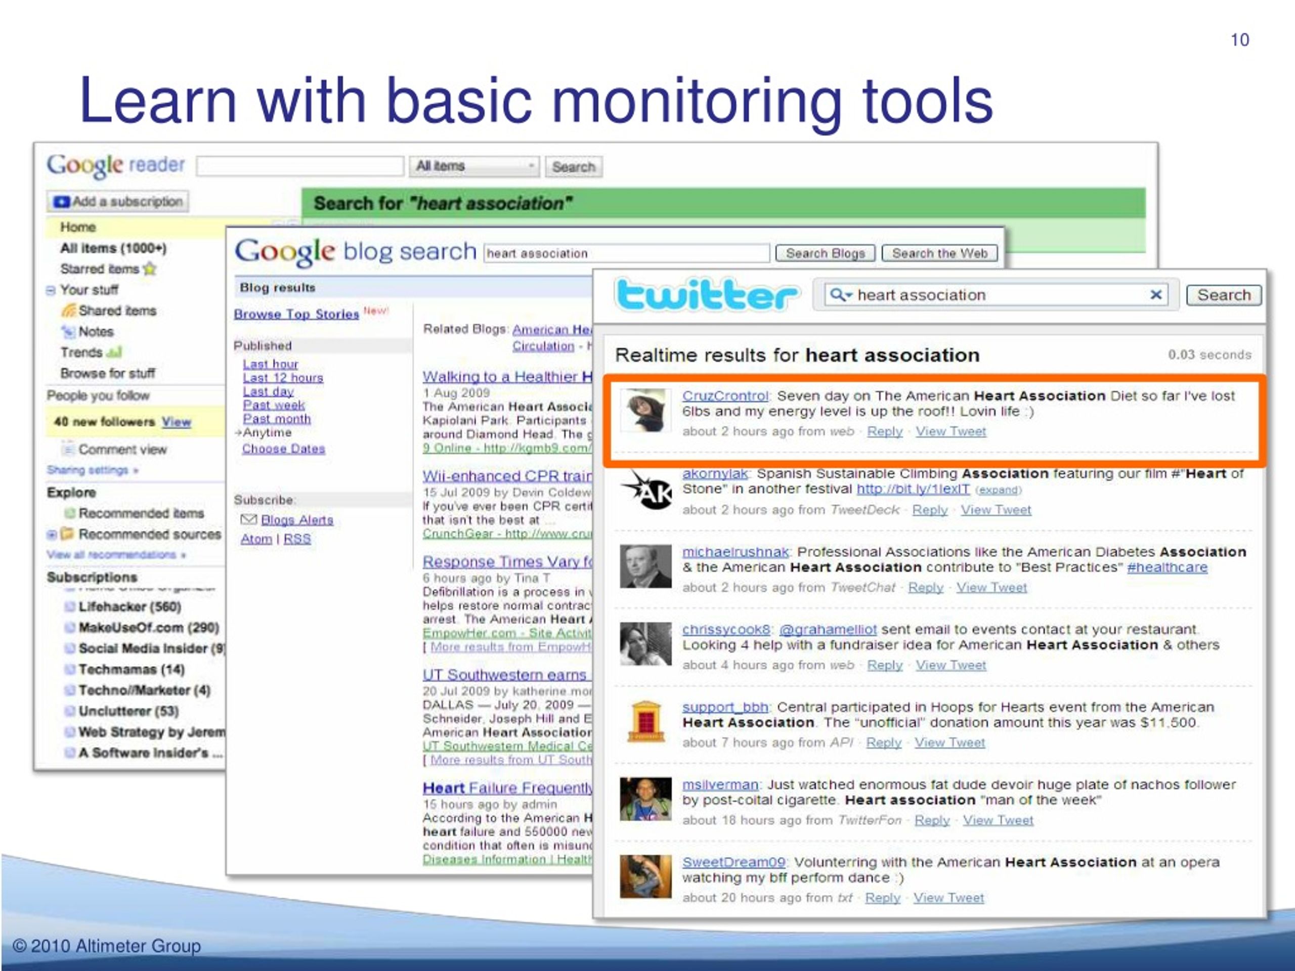The image size is (1295, 971).
Task: Filter blog results by Past week
Action: click(x=274, y=405)
